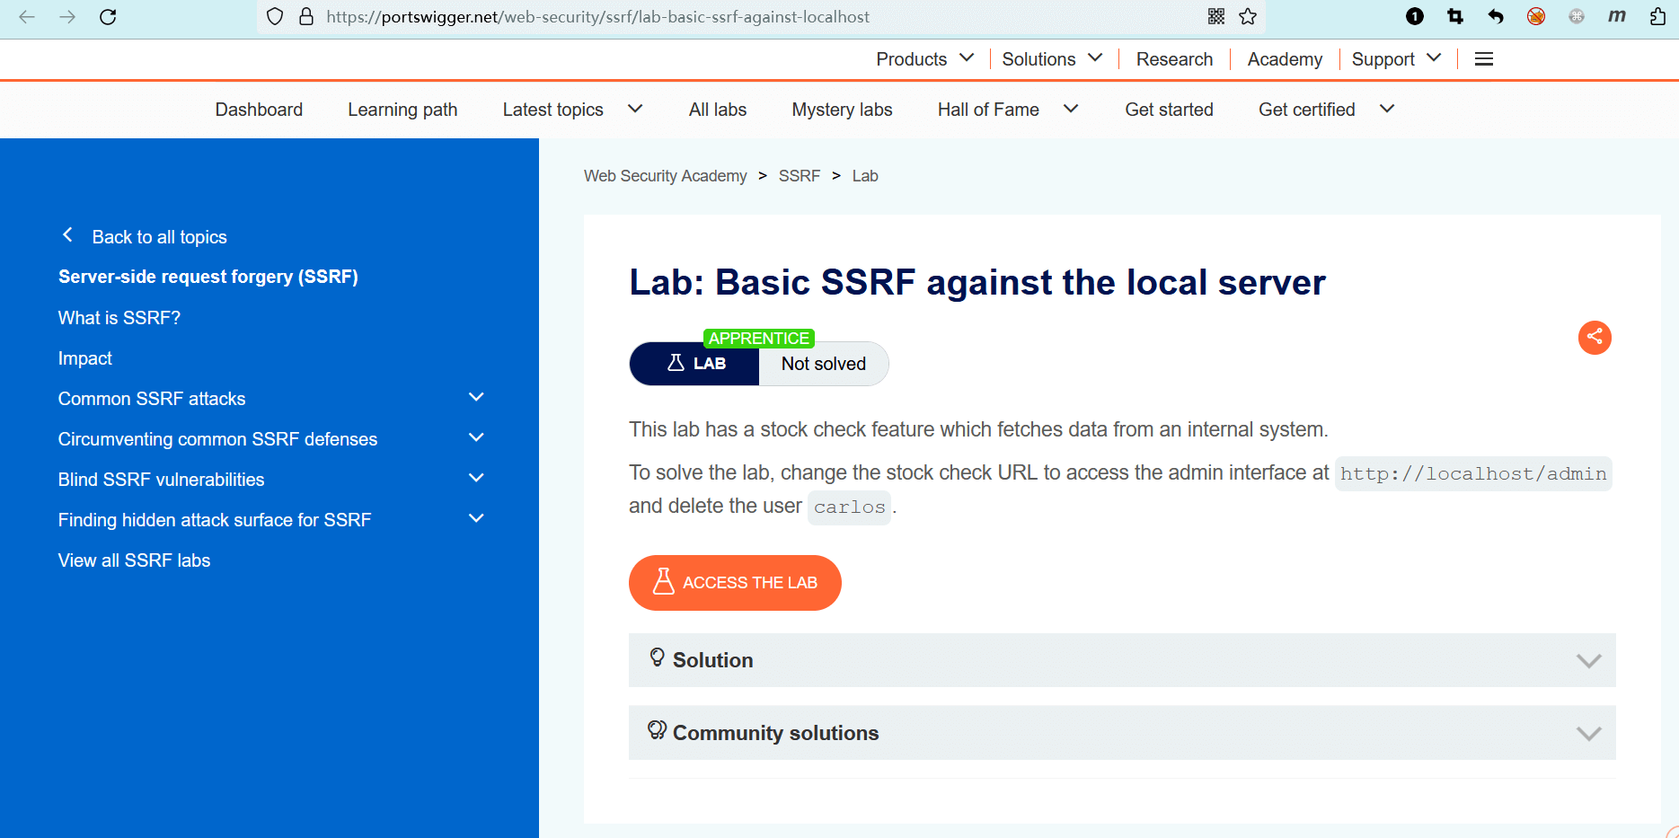Bookmark this page with the star icon
The width and height of the screenshot is (1679, 838).
click(1248, 17)
